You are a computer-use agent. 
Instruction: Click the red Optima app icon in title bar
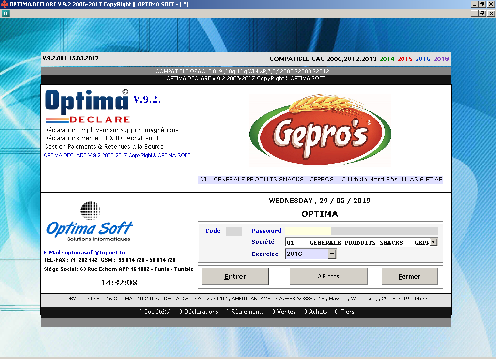4,4
